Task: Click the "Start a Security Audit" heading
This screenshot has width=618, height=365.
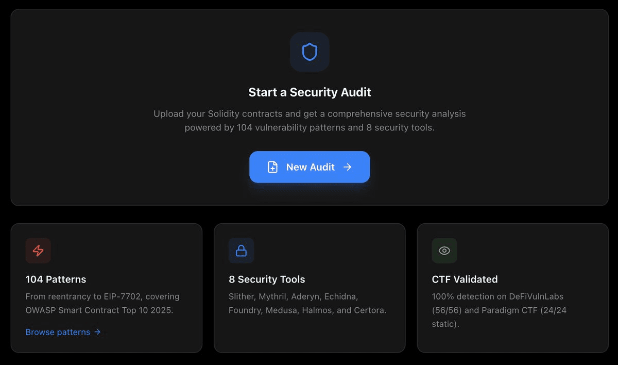Action: [310, 92]
